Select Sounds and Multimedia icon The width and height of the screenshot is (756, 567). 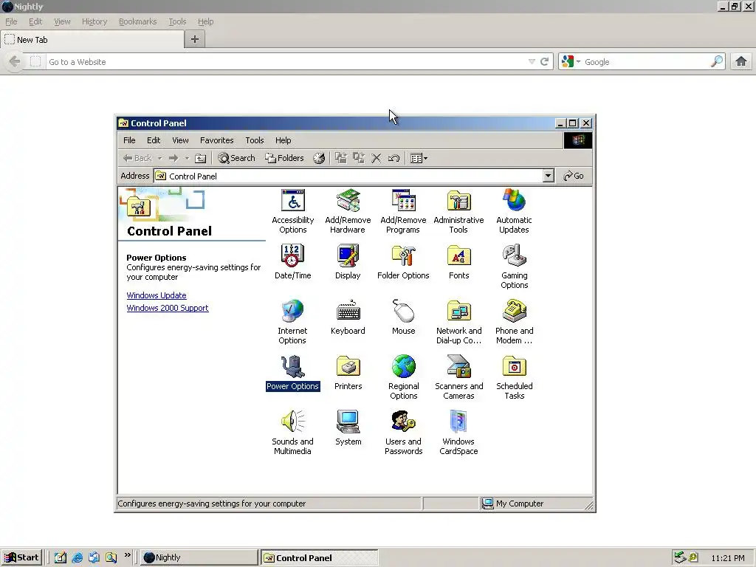(x=292, y=422)
